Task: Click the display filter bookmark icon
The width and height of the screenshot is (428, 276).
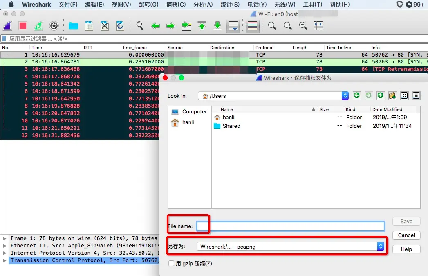Action: tap(4, 38)
